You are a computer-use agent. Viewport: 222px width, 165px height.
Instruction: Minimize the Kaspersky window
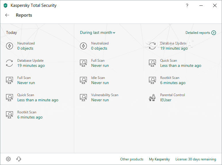[x=201, y=5]
